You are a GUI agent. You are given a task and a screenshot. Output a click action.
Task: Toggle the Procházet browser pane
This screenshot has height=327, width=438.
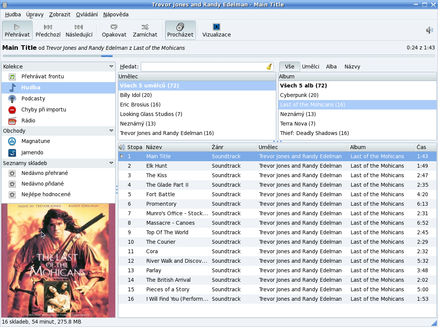pyautogui.click(x=180, y=30)
